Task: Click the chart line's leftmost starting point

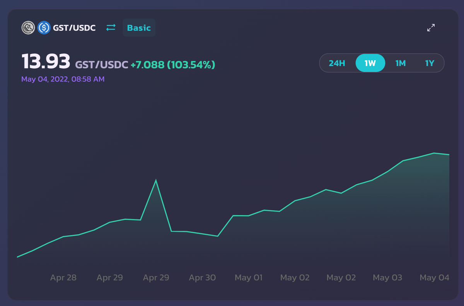Action: pos(18,256)
